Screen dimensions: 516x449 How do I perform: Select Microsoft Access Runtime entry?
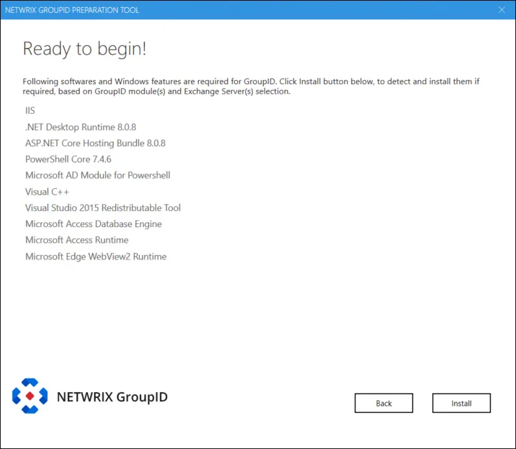[77, 240]
